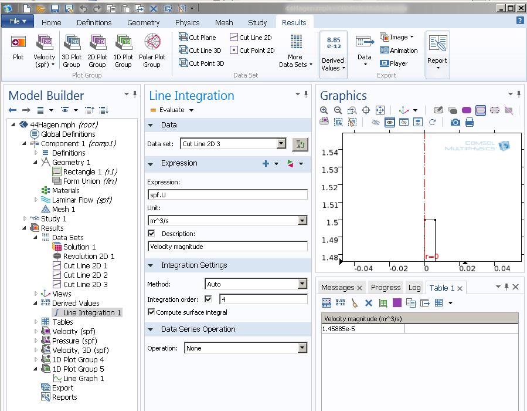Click the copy table icon in Table toolbar
Image resolution: width=527 pixels, height=411 pixels.
411,303
